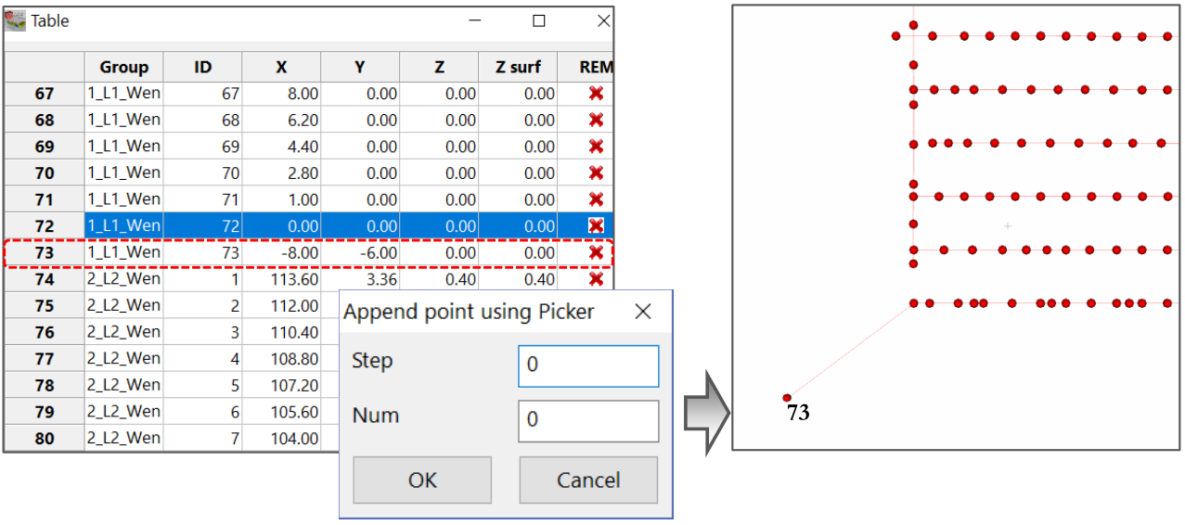Toggle REM red X on row 74
The image size is (1185, 525).
(x=596, y=279)
